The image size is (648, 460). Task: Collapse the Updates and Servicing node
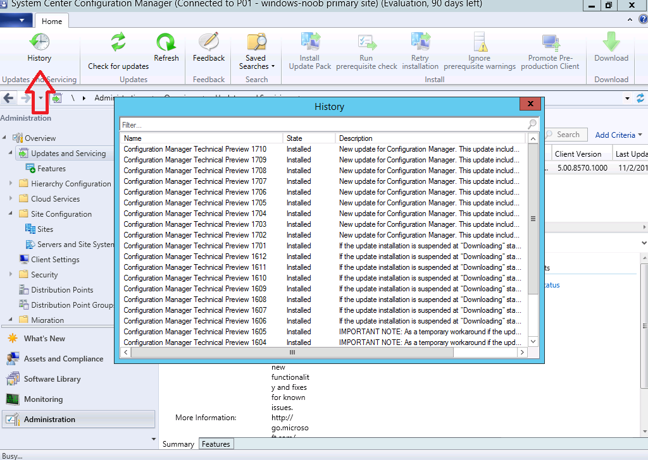click(11, 153)
